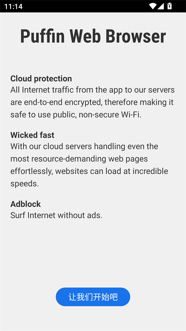Tap the blue 让我们开始吧 button
The image size is (186, 331).
coord(93,297)
